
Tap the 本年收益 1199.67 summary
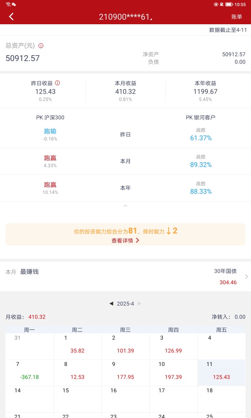point(205,91)
